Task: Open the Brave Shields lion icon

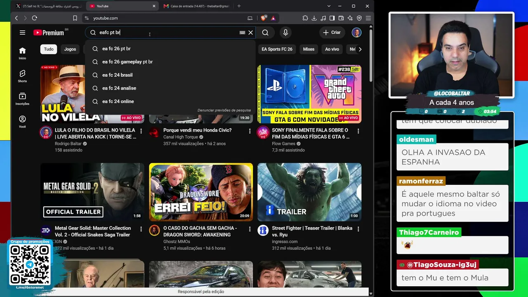Action: (x=264, y=18)
